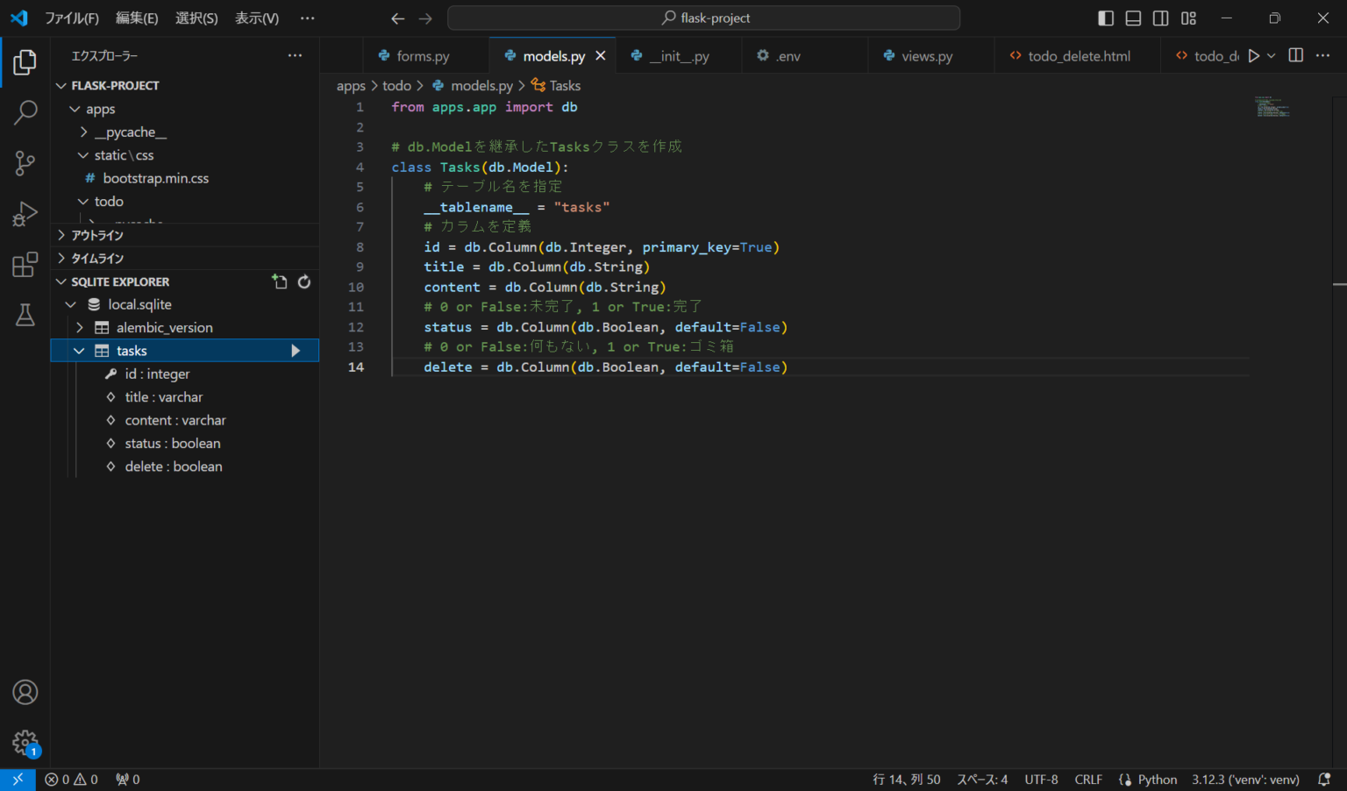Change line endings via the CRLF button
This screenshot has width=1347, height=791.
pyautogui.click(x=1087, y=779)
